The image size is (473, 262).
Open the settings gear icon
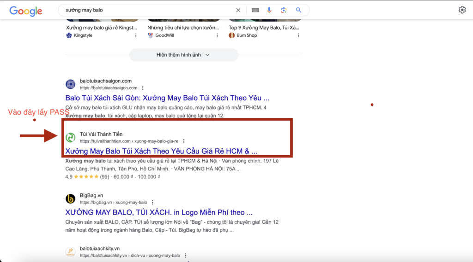462,10
